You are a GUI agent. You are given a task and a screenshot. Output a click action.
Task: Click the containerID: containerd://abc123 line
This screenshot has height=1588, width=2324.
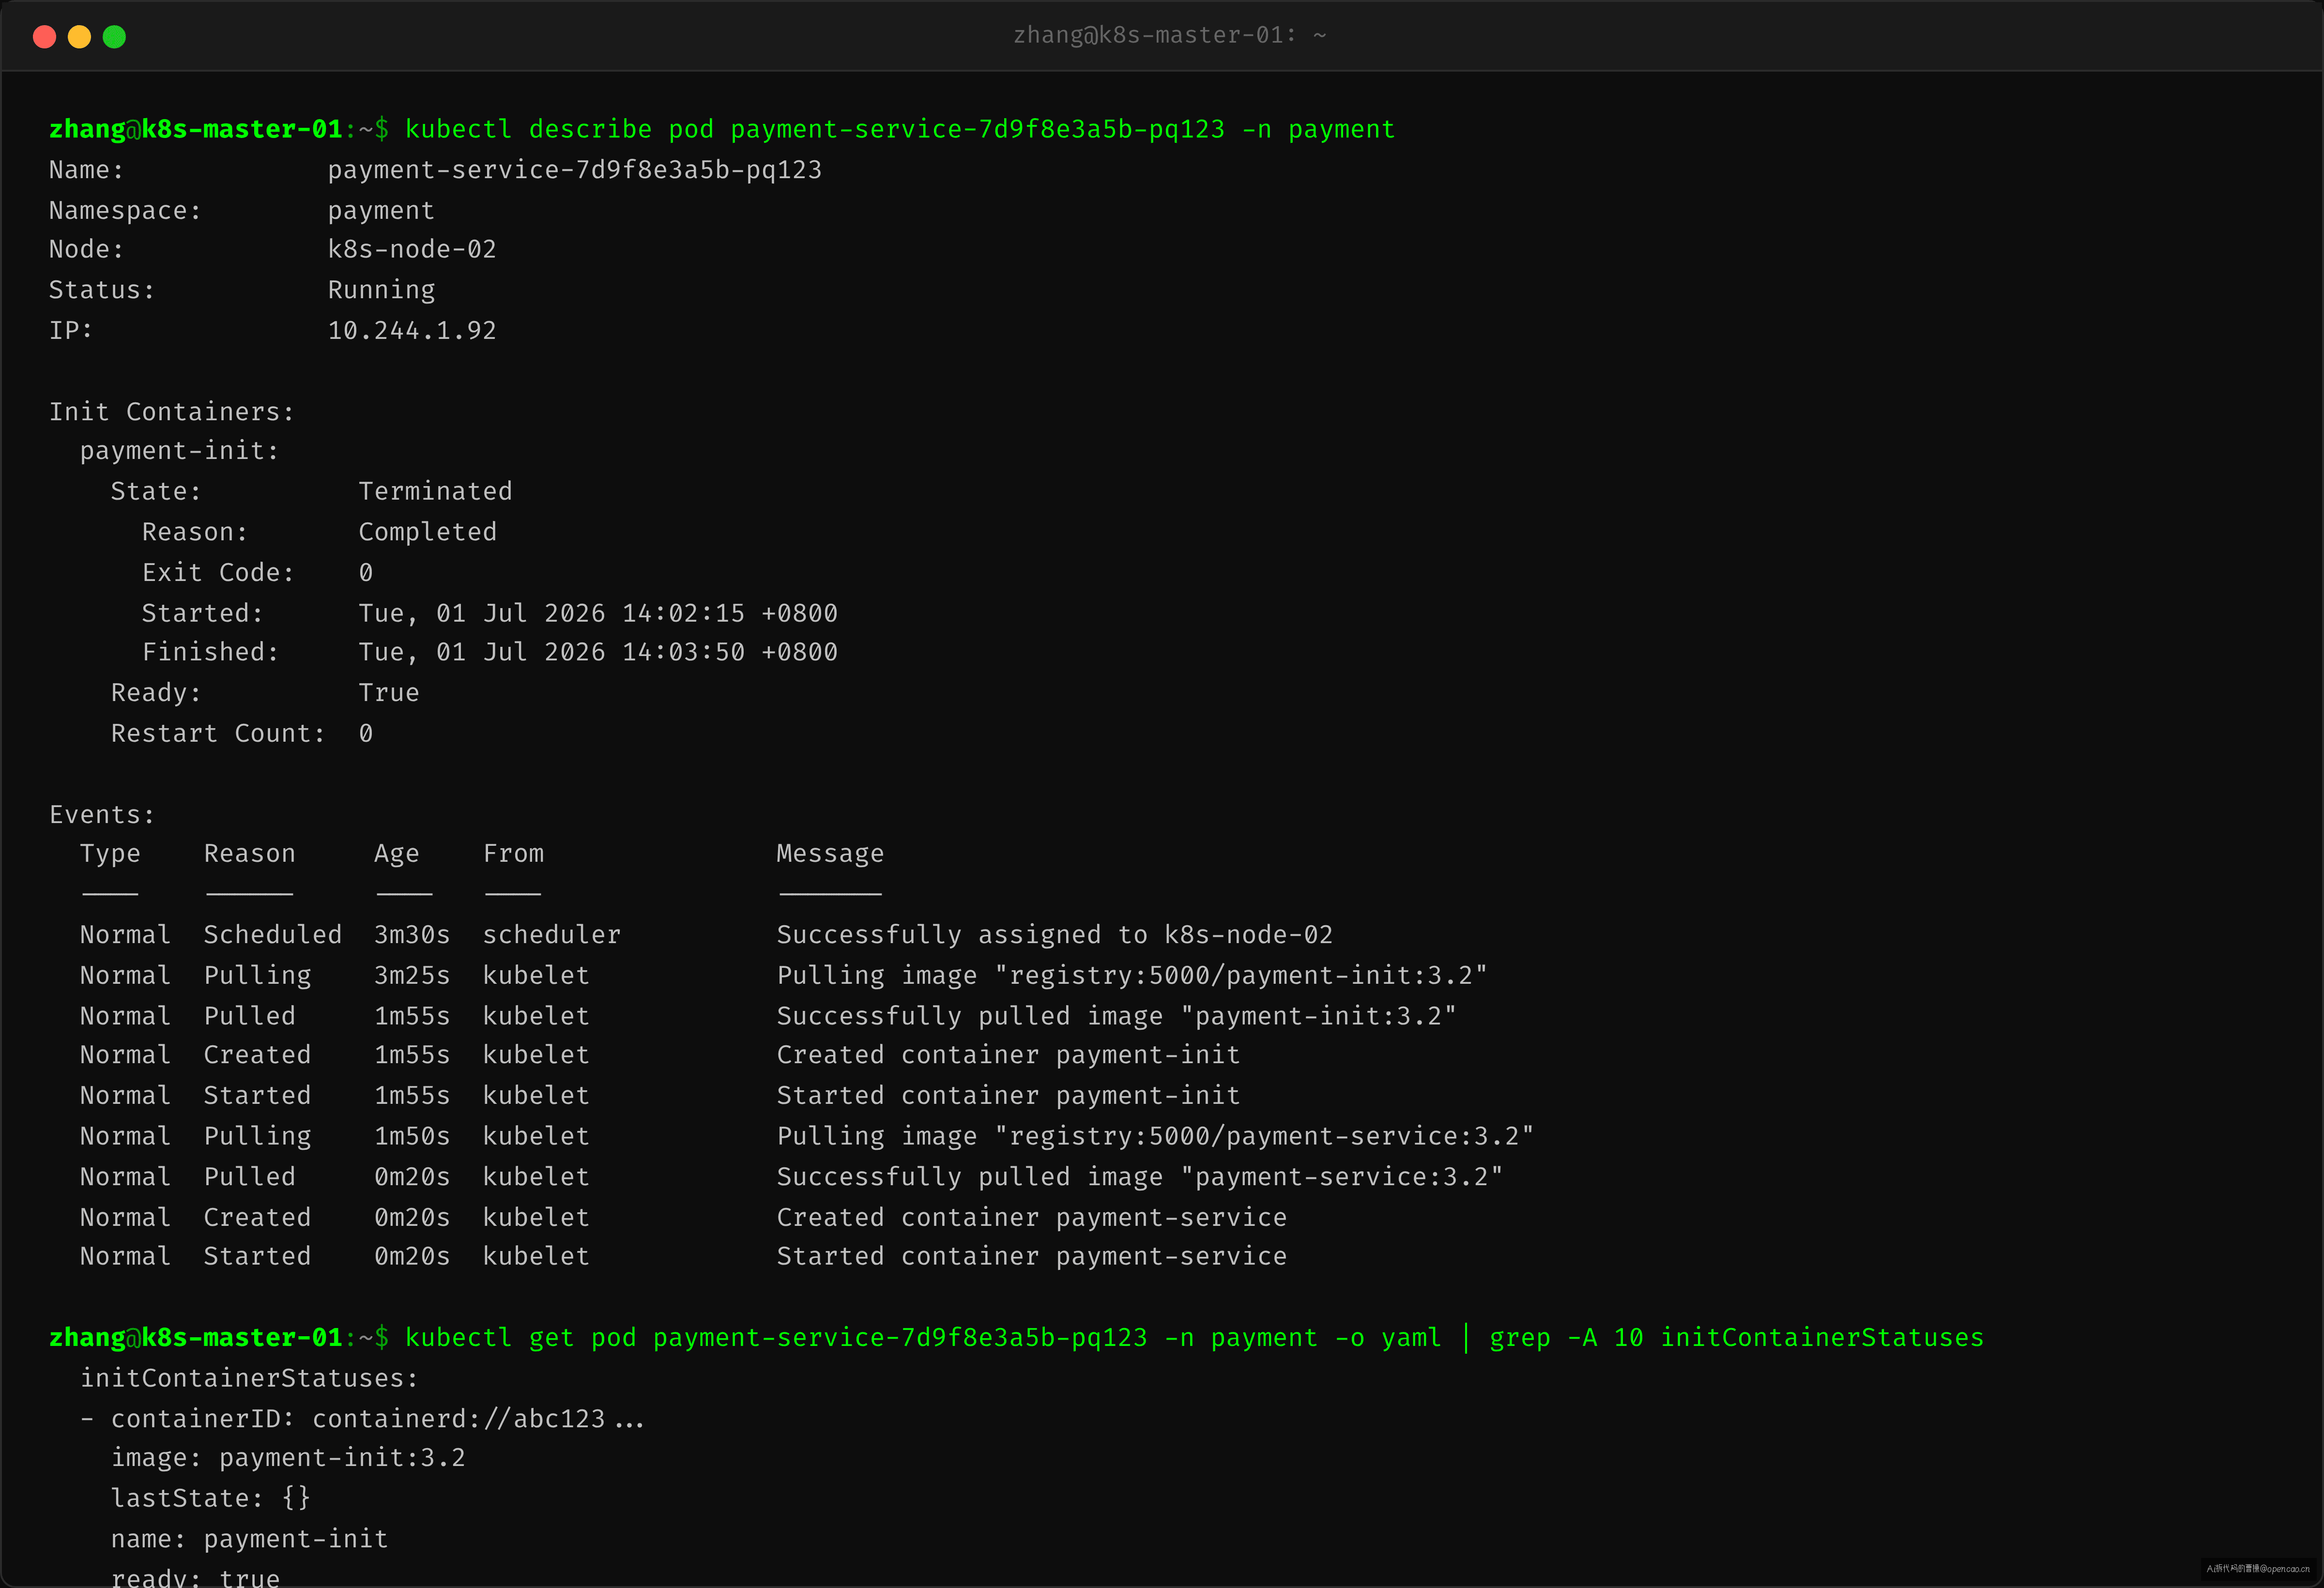point(362,1418)
